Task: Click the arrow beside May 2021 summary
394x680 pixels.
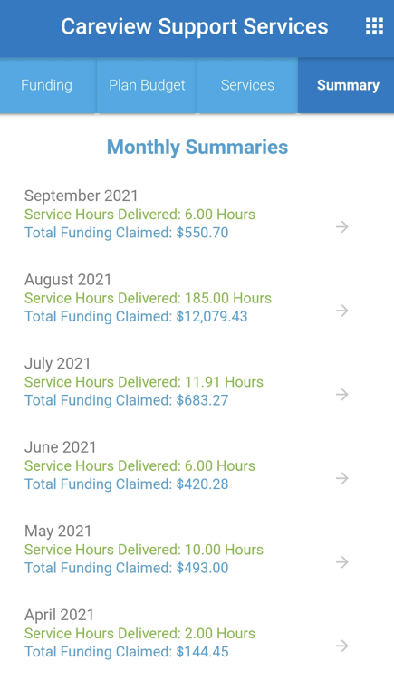Action: [x=342, y=562]
